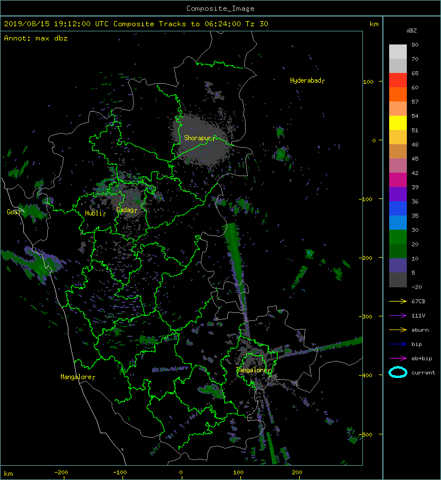The height and width of the screenshot is (480, 441).
Task: Click the purple 111V arrow legend icon
Action: 398,316
